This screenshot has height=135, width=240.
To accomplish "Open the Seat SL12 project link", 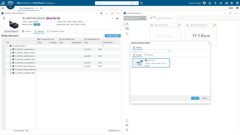I will pyautogui.click(x=151, y=60).
